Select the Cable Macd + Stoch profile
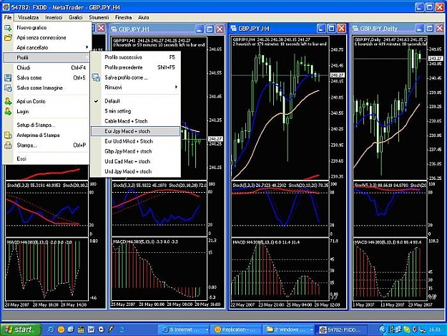 click(135, 121)
